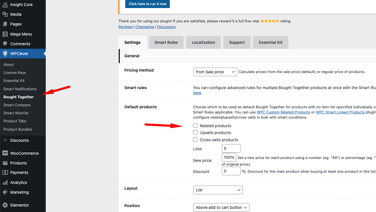Viewport: 376px width, 212px height.
Task: Click the 'Click here to run it now' button
Action: (148, 4)
